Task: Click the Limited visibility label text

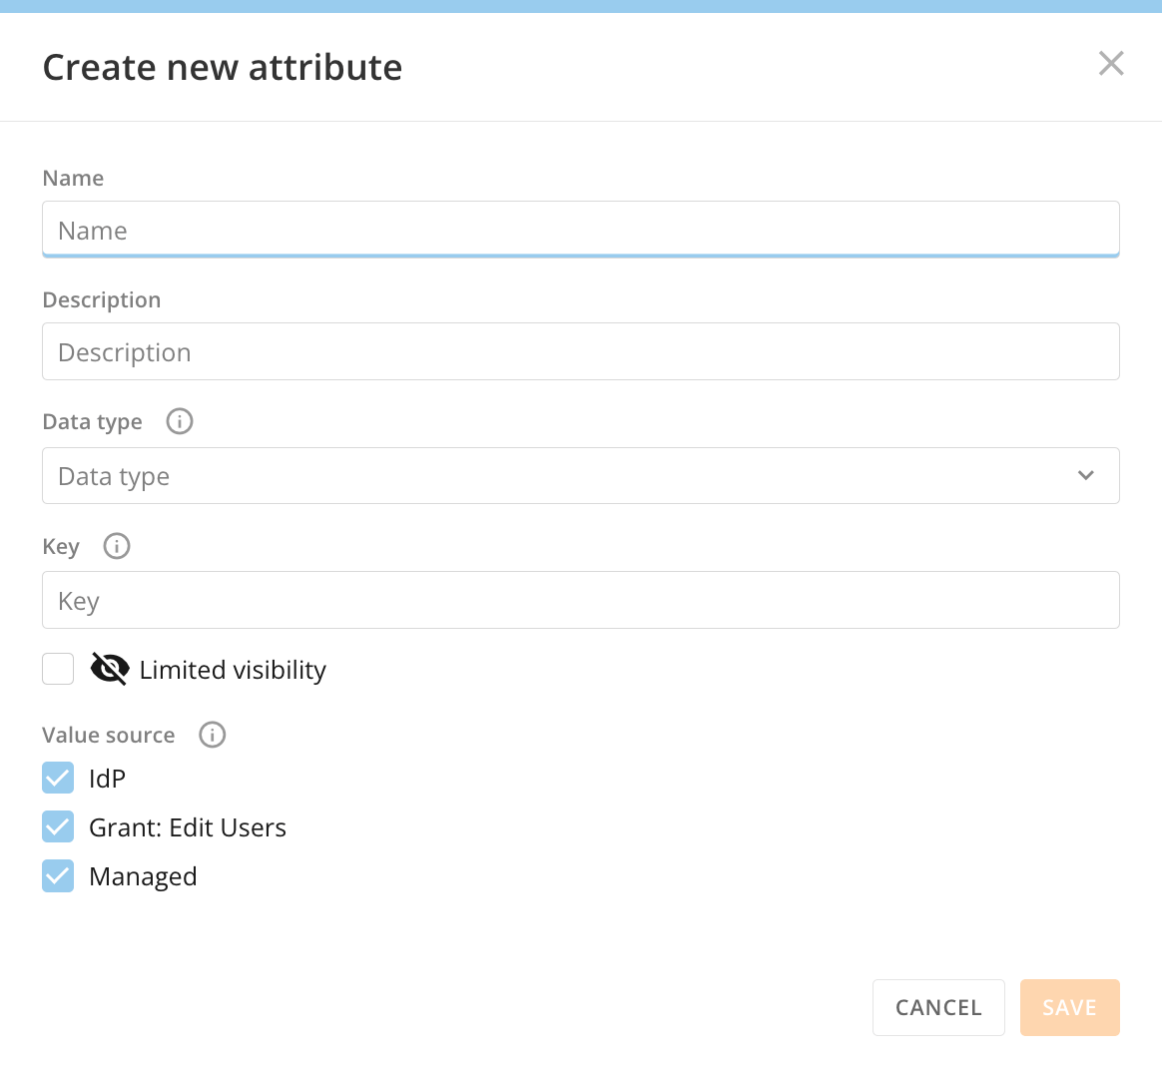Action: (x=233, y=670)
